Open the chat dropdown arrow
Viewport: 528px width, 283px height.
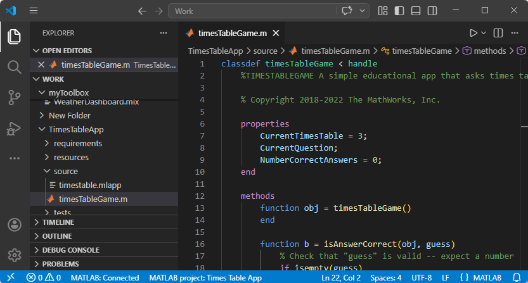coord(362,11)
